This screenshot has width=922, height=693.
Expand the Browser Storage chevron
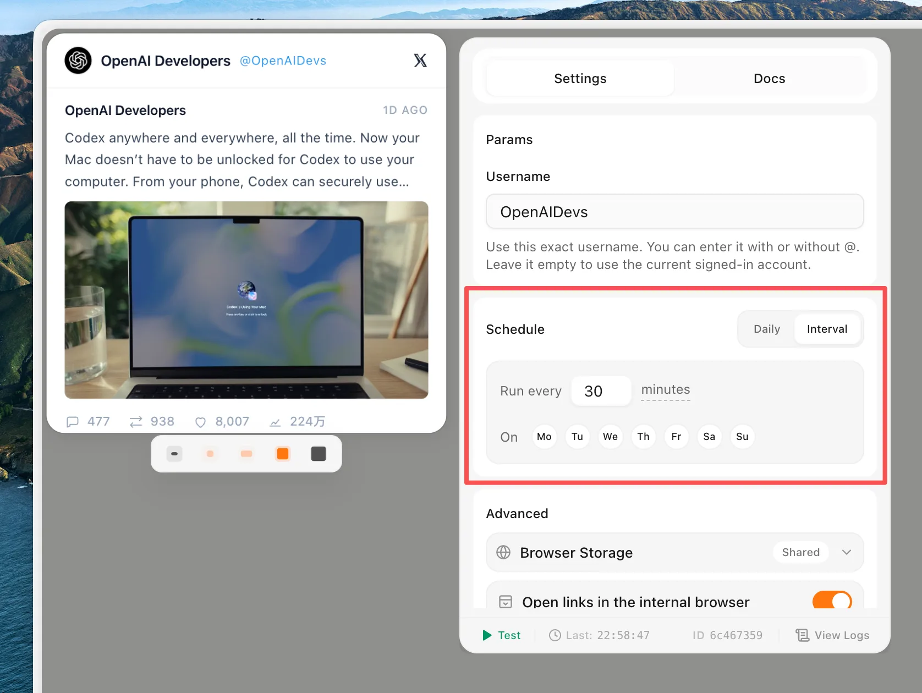847,552
